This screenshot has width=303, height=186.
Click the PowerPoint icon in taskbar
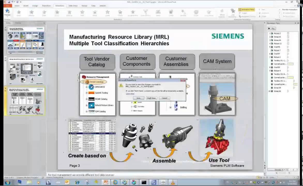pyautogui.click(x=105, y=182)
